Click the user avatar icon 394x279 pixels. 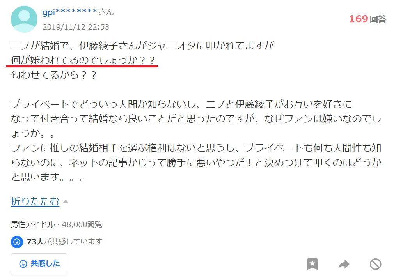click(x=24, y=19)
